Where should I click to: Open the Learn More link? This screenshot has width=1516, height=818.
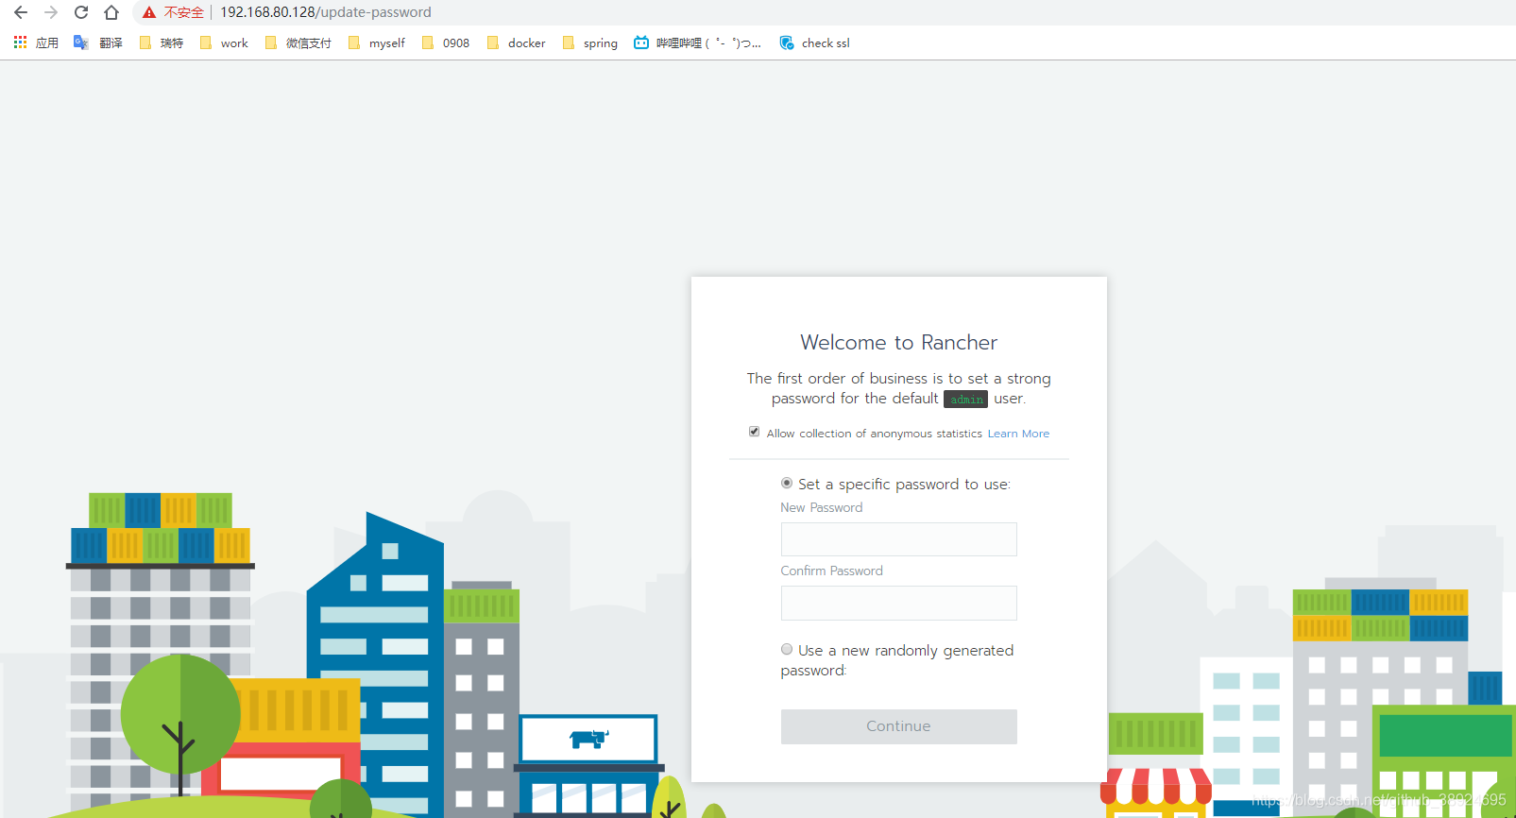point(1018,434)
